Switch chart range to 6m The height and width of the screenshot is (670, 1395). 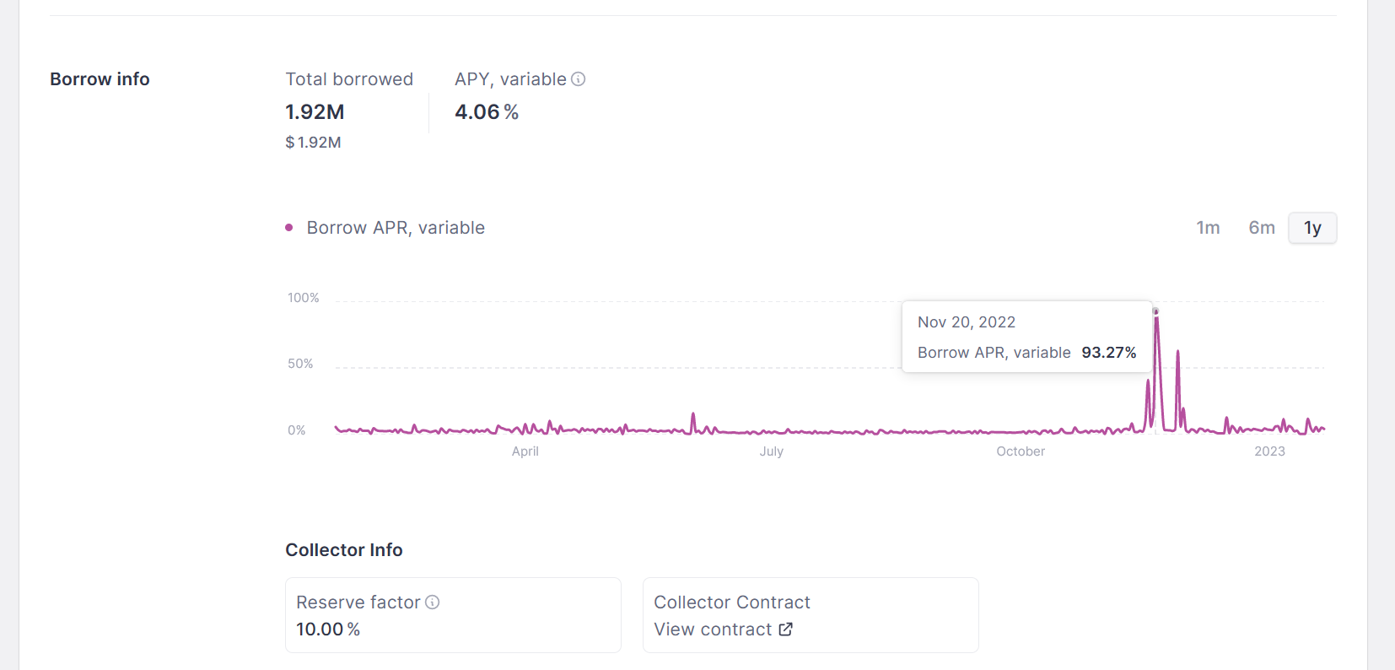click(1262, 228)
